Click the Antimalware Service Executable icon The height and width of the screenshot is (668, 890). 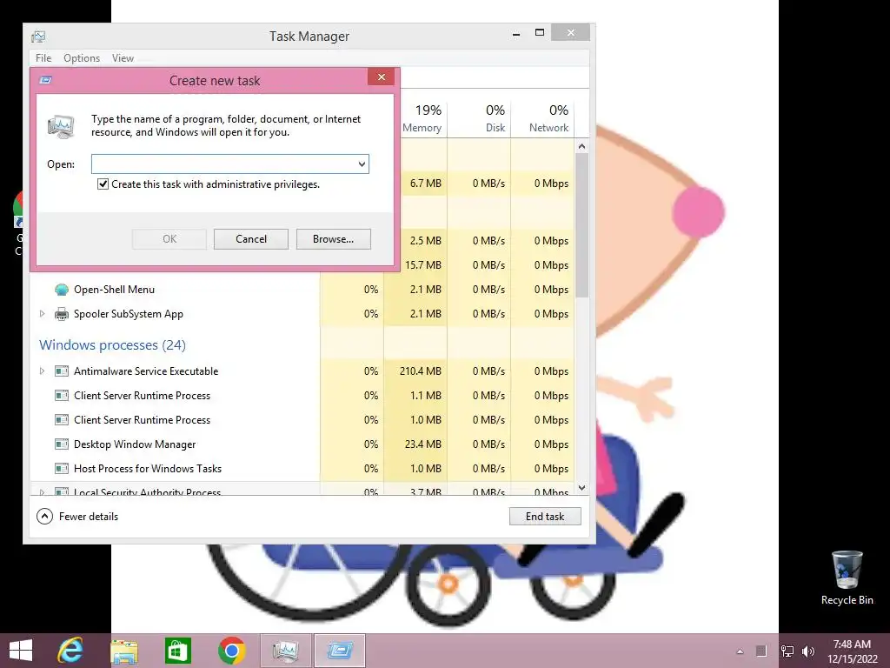tap(62, 371)
